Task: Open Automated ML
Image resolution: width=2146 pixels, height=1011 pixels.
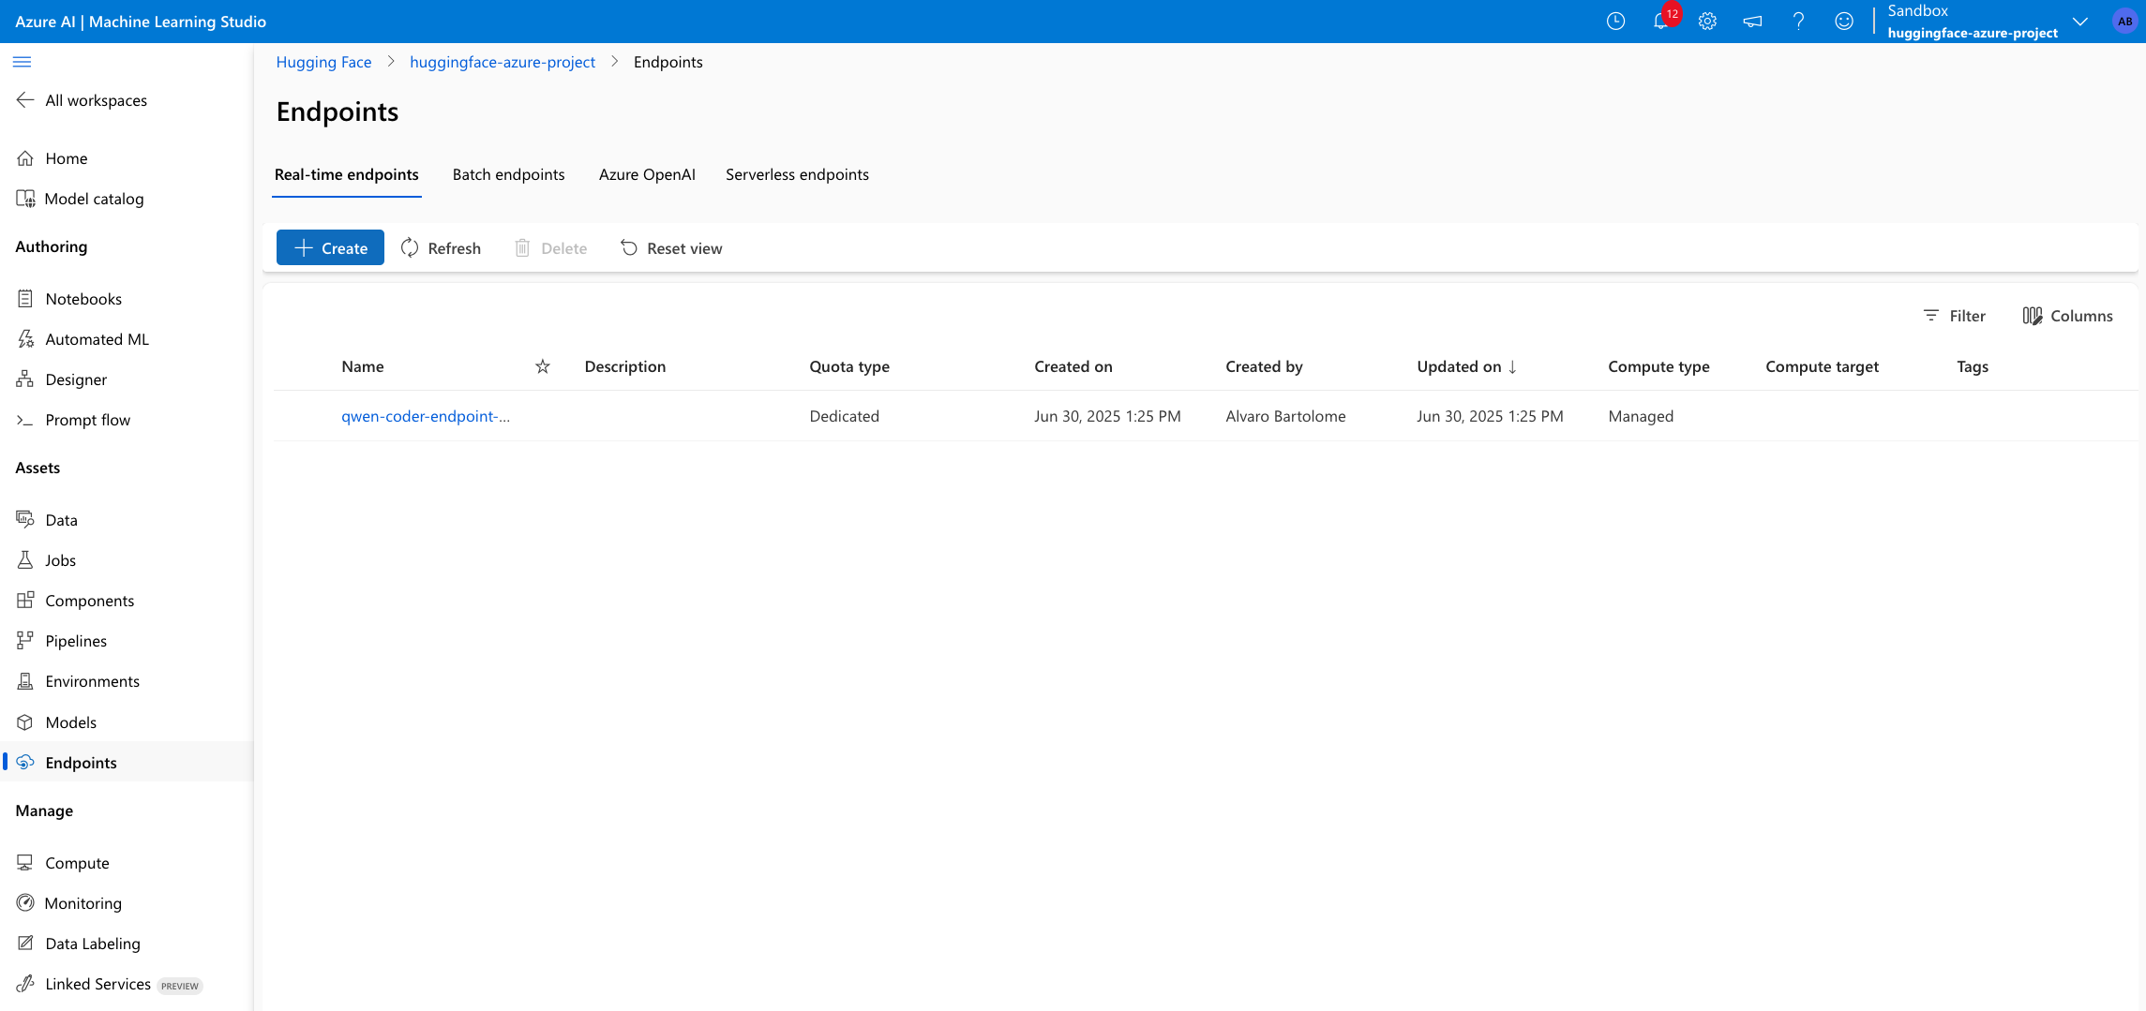Action: pos(97,339)
